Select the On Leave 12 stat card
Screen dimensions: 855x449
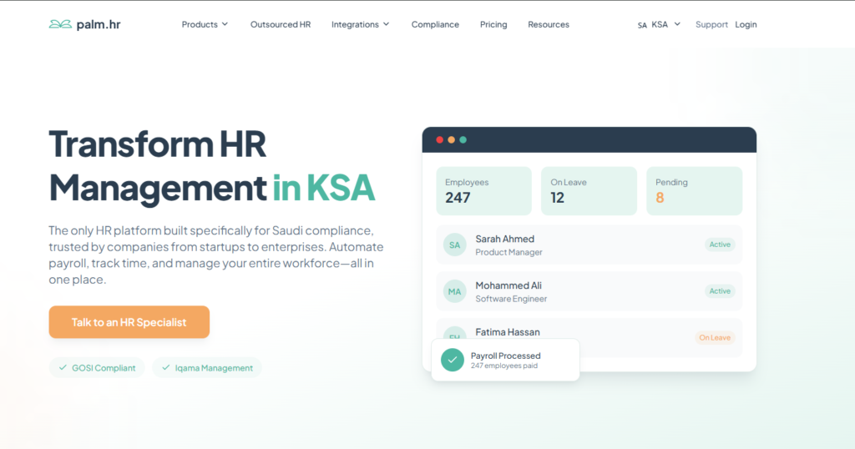coord(589,191)
